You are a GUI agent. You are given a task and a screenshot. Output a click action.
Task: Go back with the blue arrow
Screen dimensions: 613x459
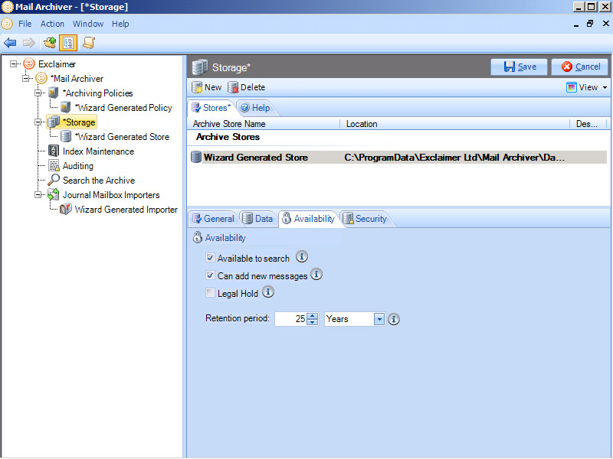point(10,43)
